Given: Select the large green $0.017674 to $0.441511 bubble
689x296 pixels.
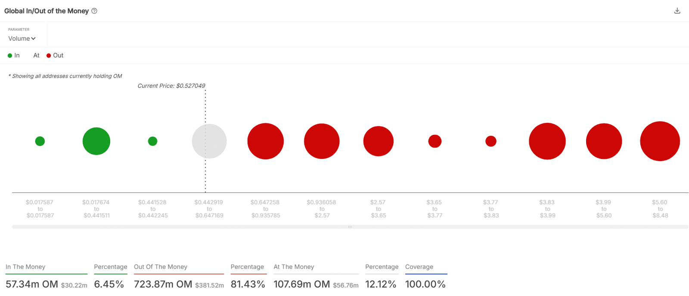Looking at the screenshot, I should (96, 141).
